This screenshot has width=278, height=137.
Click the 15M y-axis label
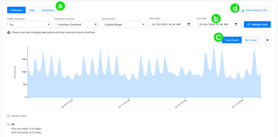pyautogui.click(x=24, y=59)
